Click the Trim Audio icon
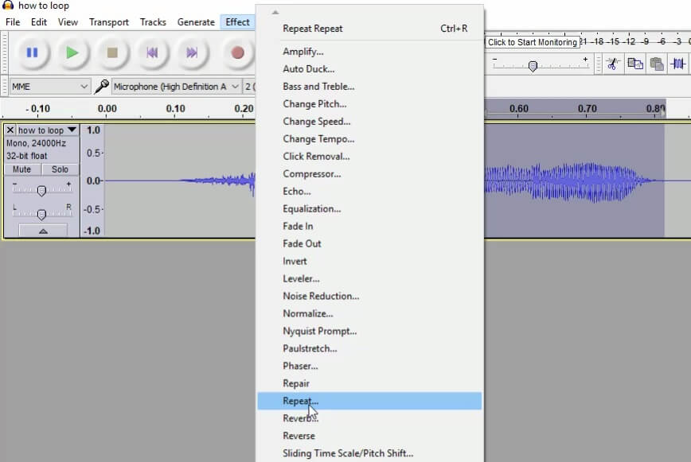This screenshot has height=462, width=691. click(677, 64)
